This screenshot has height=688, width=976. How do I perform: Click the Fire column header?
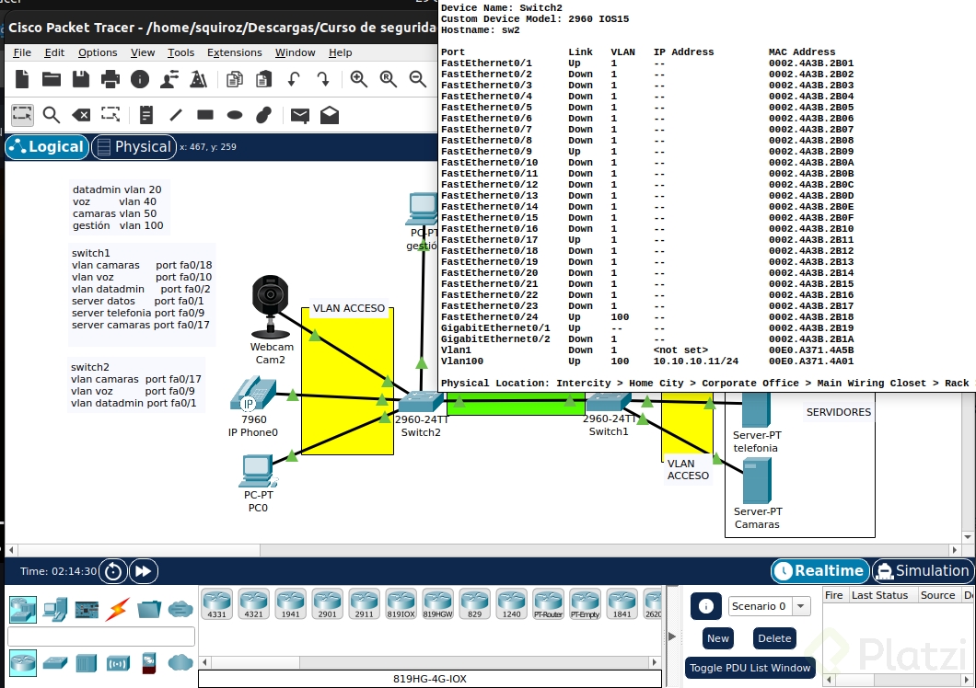click(833, 595)
